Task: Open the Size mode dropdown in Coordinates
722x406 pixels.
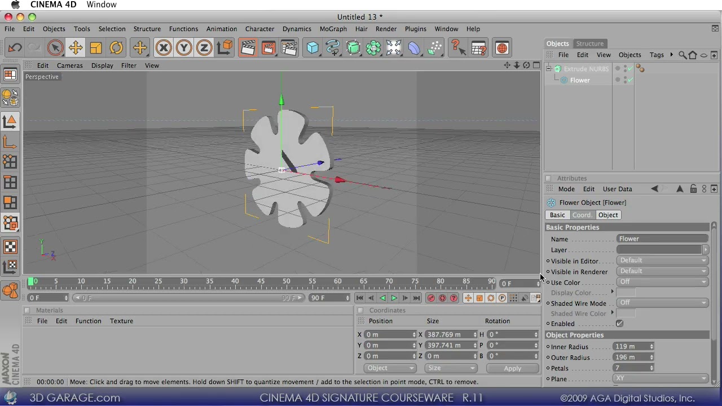Action: 452,368
